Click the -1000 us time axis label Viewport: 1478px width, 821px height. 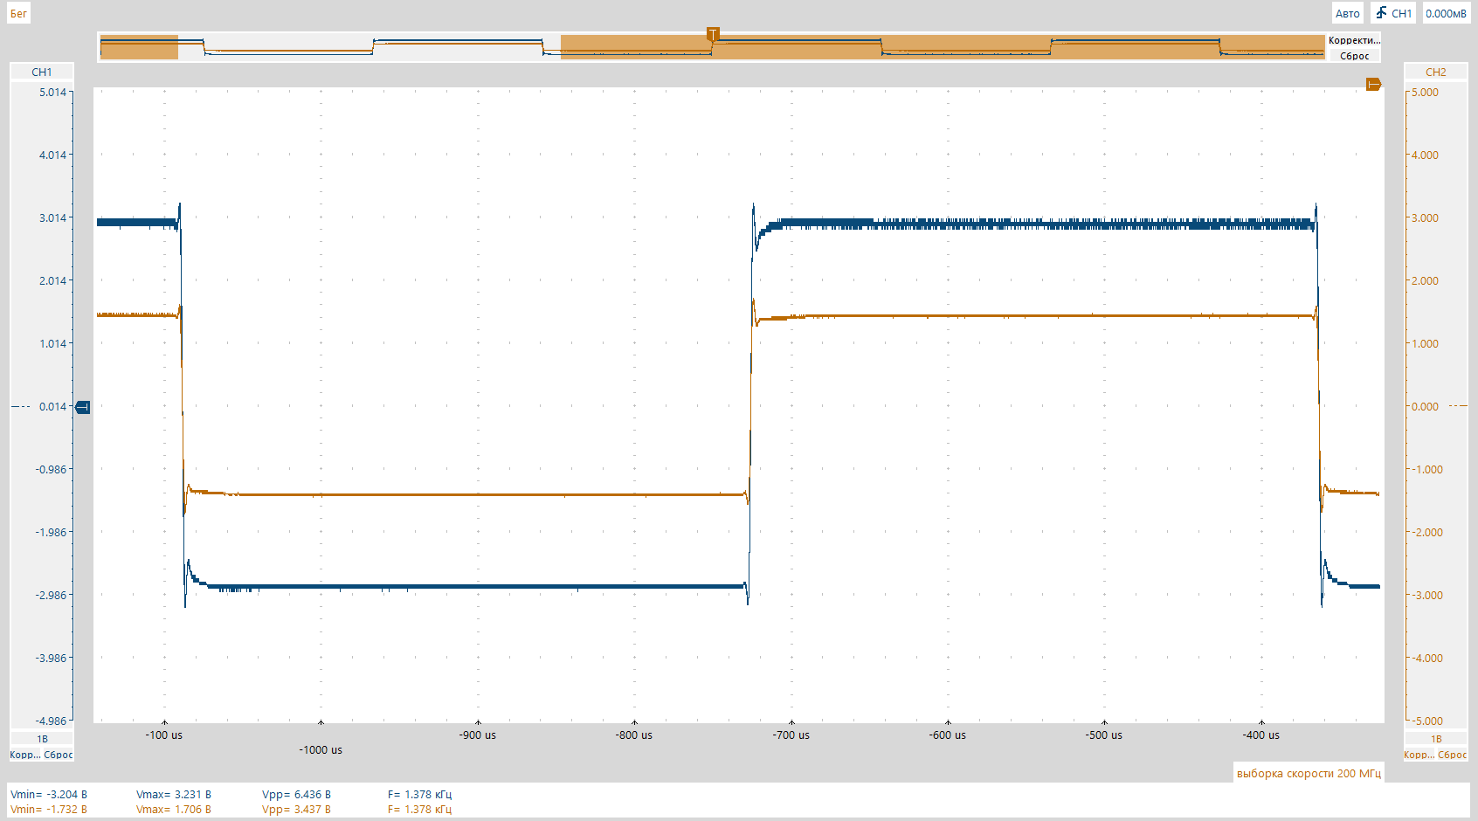(x=321, y=749)
